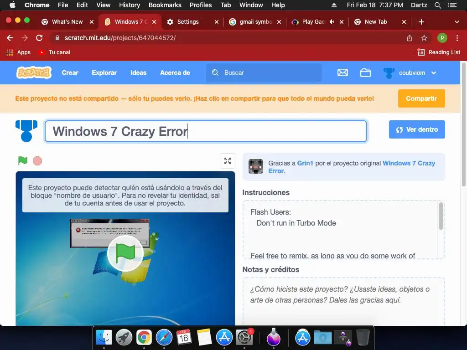Open Tu canal YouTube bookmark
This screenshot has height=350, width=467.
coord(54,52)
